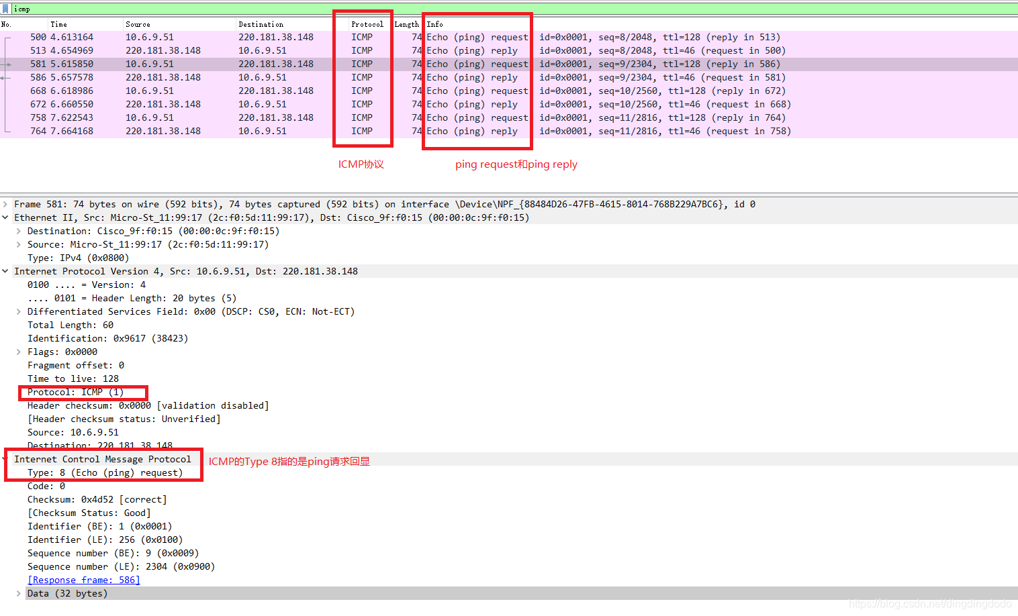Select Sequence number (BE): 9 line
Screen dimensions: 1018x616
(113, 553)
